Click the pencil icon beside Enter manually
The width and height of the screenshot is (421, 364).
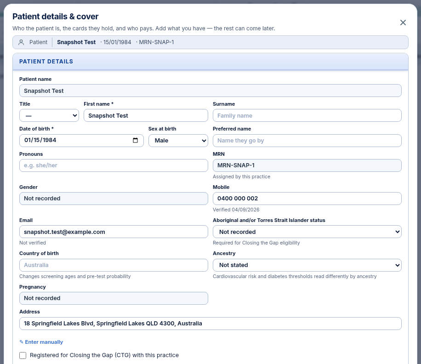point(22,342)
